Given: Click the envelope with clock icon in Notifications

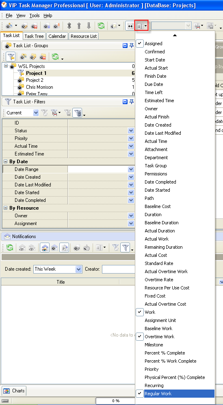Looking at the screenshot, I should (x=54, y=248).
